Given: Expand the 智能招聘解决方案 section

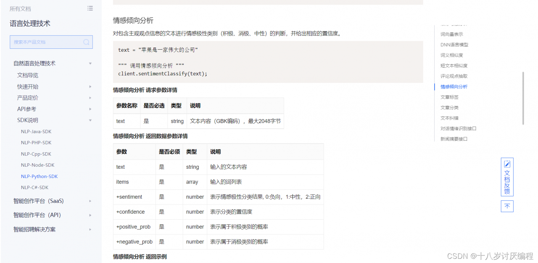Looking at the screenshot, I should point(90,229).
